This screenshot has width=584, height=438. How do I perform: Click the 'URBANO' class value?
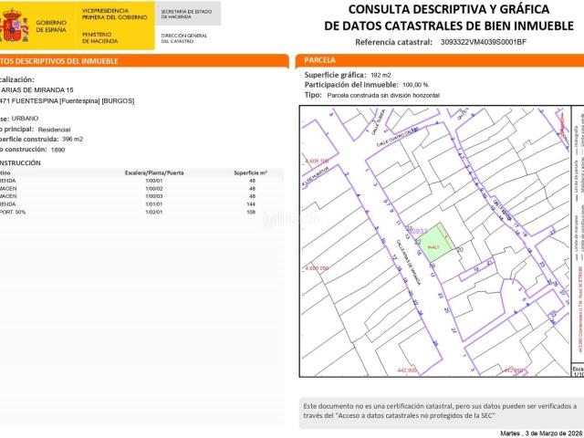click(x=25, y=119)
